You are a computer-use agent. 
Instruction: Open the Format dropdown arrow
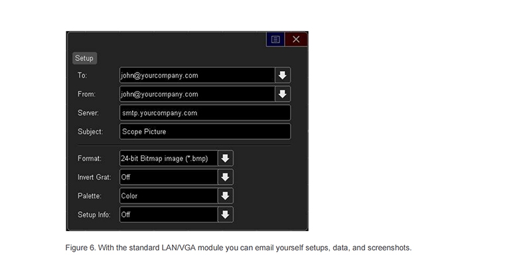click(x=225, y=158)
